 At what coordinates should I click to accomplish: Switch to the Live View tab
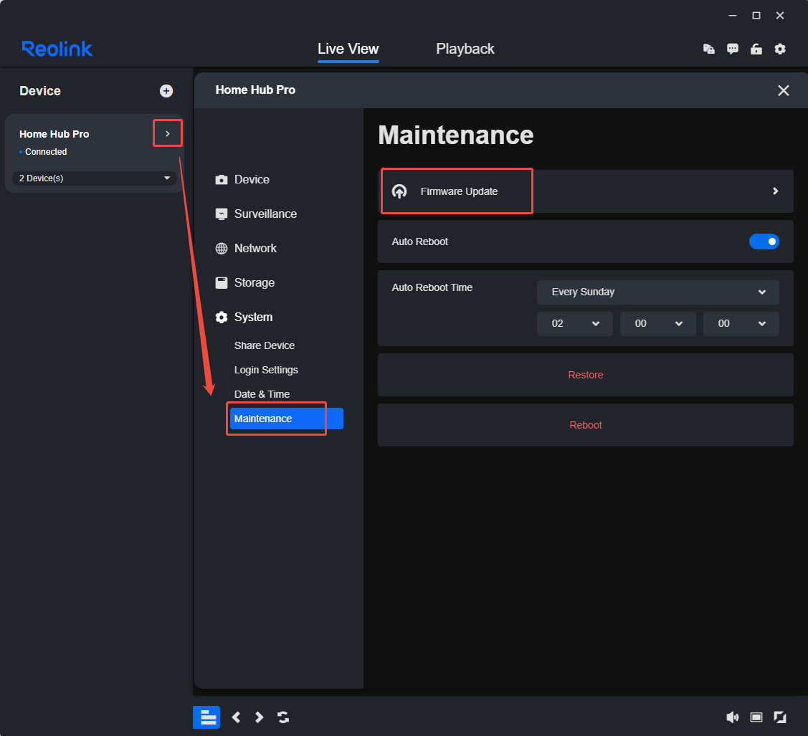[x=348, y=49]
